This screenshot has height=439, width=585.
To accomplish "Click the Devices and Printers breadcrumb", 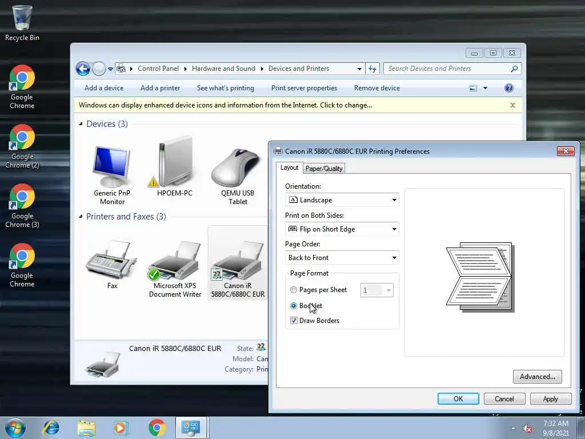I will point(298,69).
